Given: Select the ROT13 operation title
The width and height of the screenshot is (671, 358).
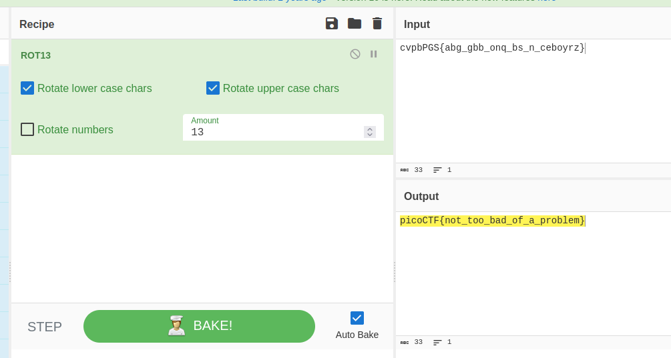Looking at the screenshot, I should point(36,55).
